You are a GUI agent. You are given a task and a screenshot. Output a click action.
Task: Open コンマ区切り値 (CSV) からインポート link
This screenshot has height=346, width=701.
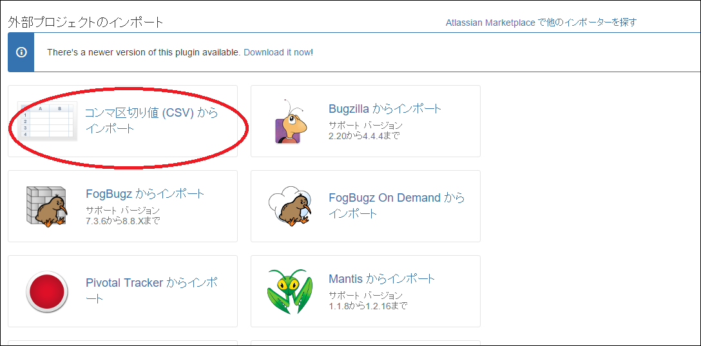[151, 120]
